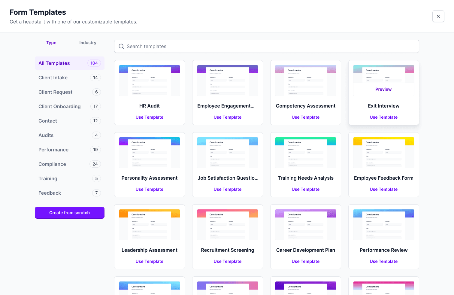Use the Employee Engagement template

click(228, 117)
